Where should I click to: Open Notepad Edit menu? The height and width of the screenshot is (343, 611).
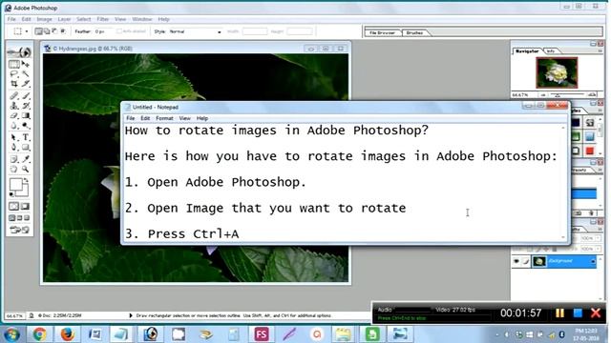(145, 118)
